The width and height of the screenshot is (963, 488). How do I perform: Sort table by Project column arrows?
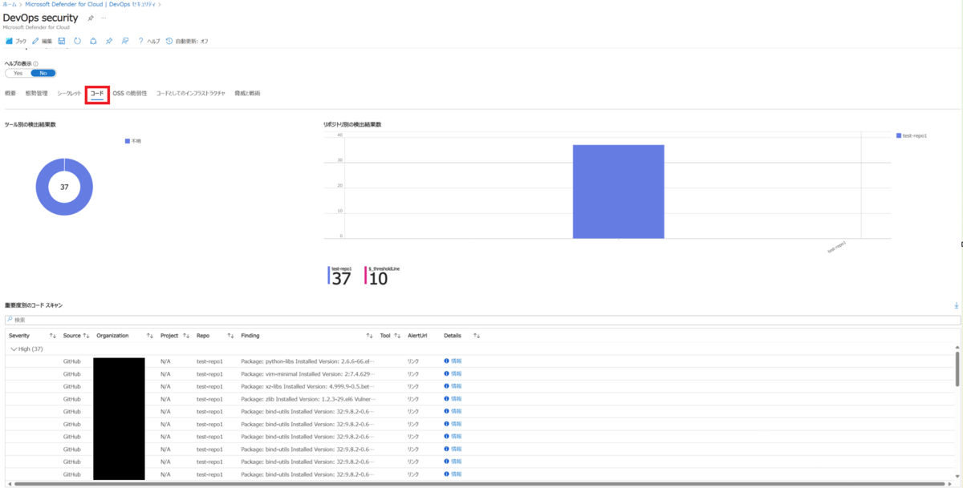coord(186,336)
